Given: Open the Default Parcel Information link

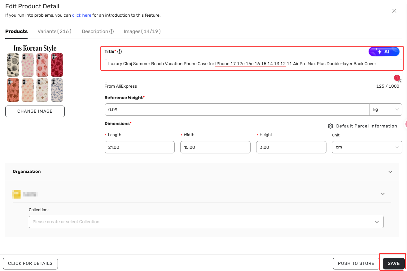Looking at the screenshot, I should point(366,126).
